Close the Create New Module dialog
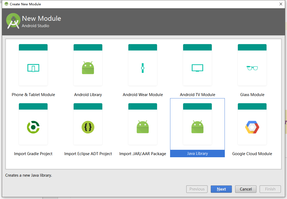287x199 pixels. click(x=281, y=4)
